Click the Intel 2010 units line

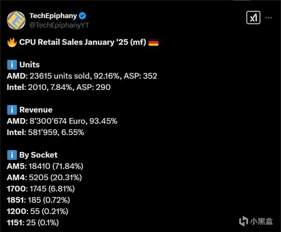click(62, 87)
